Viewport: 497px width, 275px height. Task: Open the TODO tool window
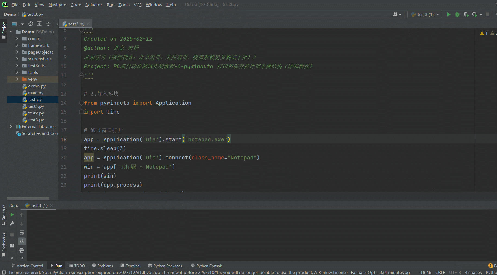tap(77, 266)
